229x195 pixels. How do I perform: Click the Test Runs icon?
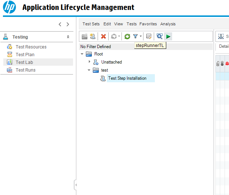(10, 70)
